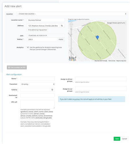Click the Add new alert title
The width and height of the screenshot is (130, 144).
pos(13,6)
